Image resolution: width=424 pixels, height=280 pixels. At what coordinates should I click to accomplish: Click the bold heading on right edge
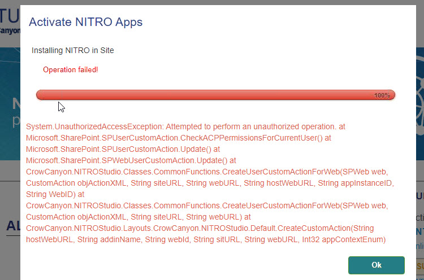[x=419, y=196]
